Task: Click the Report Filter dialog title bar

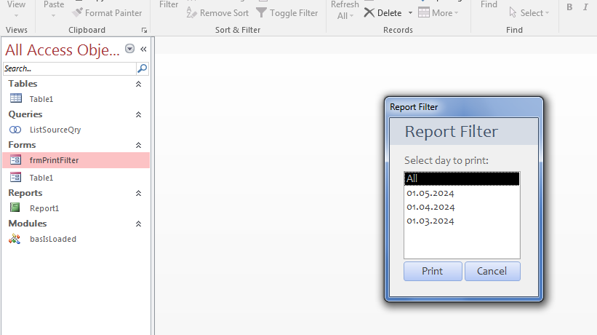Action: pos(464,107)
